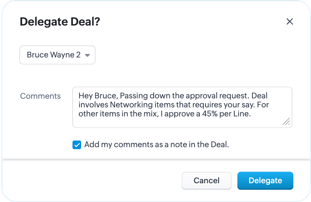Screen dimensions: 311x202
Task: Focus the Comments text area
Action: coord(182,107)
